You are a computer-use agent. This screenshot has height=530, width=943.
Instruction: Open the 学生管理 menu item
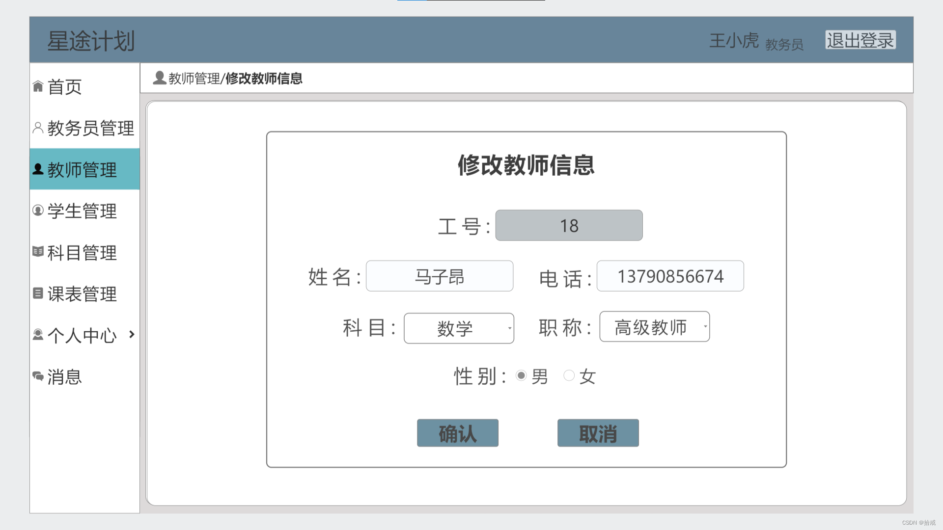[x=82, y=211]
